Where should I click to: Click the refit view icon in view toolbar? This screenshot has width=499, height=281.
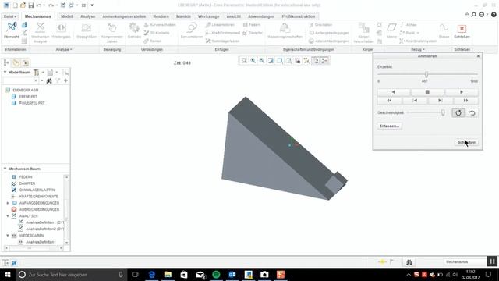click(x=244, y=61)
